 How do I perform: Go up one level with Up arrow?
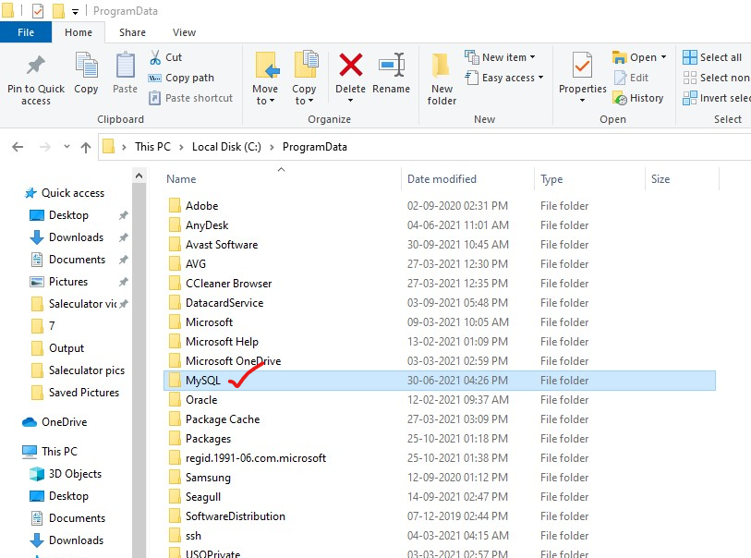[86, 147]
